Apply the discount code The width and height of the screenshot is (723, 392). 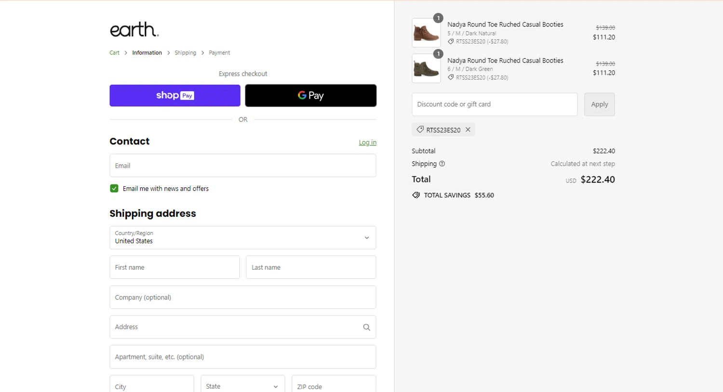[x=600, y=105]
